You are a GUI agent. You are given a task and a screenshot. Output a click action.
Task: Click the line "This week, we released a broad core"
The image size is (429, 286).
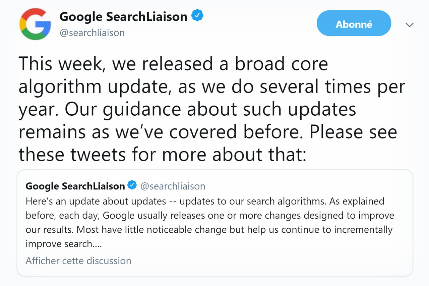coord(173,64)
